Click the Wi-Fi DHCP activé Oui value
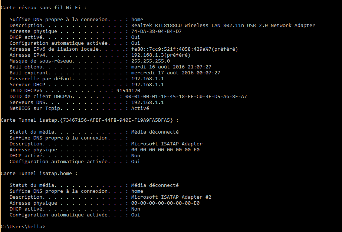The width and height of the screenshot is (342, 232). tap(135, 37)
